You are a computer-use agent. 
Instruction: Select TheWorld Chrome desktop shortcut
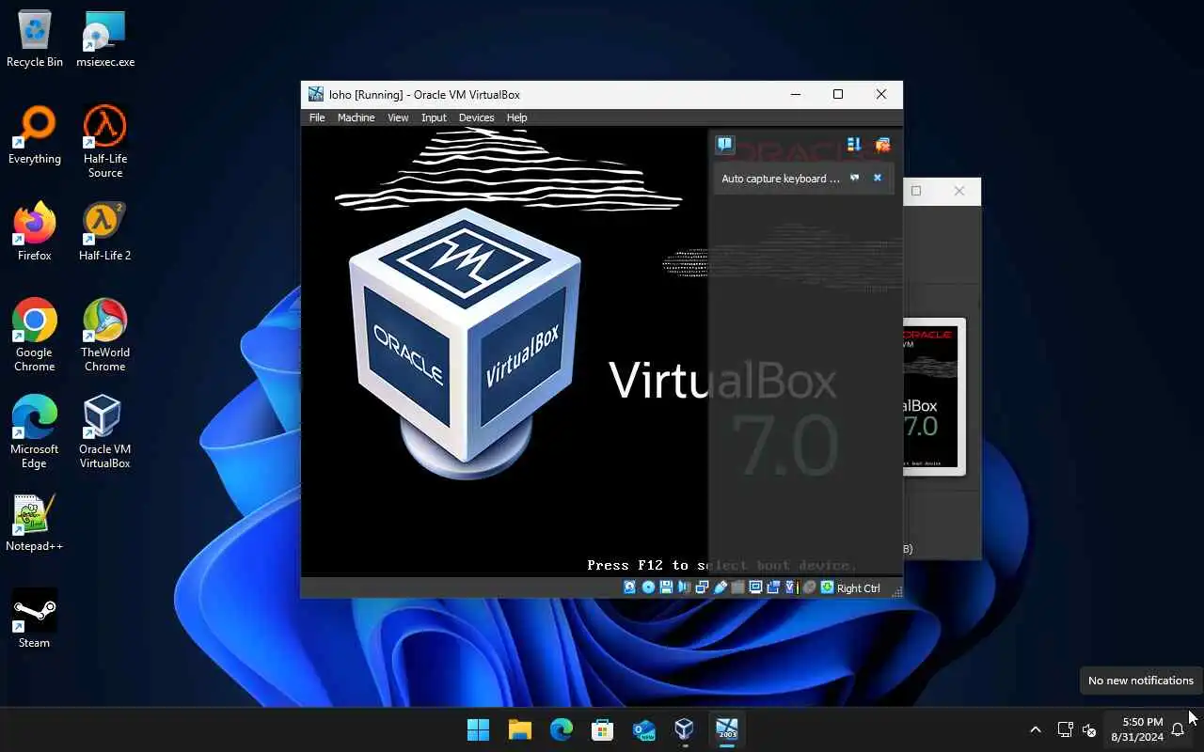tap(105, 336)
